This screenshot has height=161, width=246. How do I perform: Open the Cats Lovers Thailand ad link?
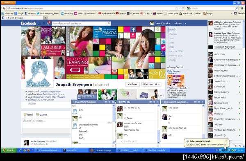point(174,72)
